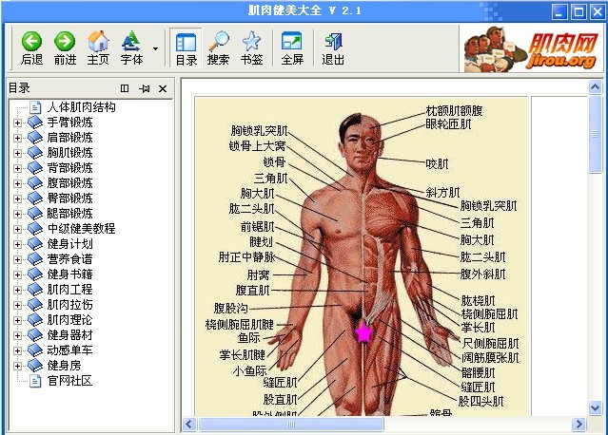Click the 肌肉拉伤 book icon
This screenshot has width=608, height=435.
coord(35,305)
